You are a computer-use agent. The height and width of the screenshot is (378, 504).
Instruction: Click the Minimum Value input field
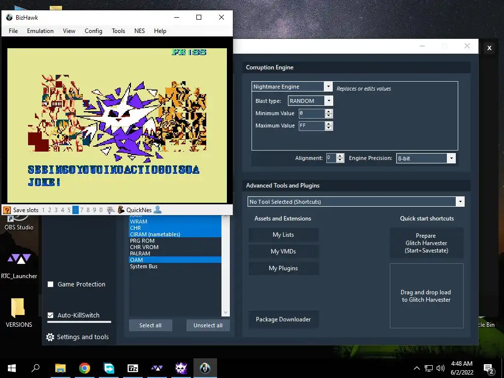tap(312, 114)
